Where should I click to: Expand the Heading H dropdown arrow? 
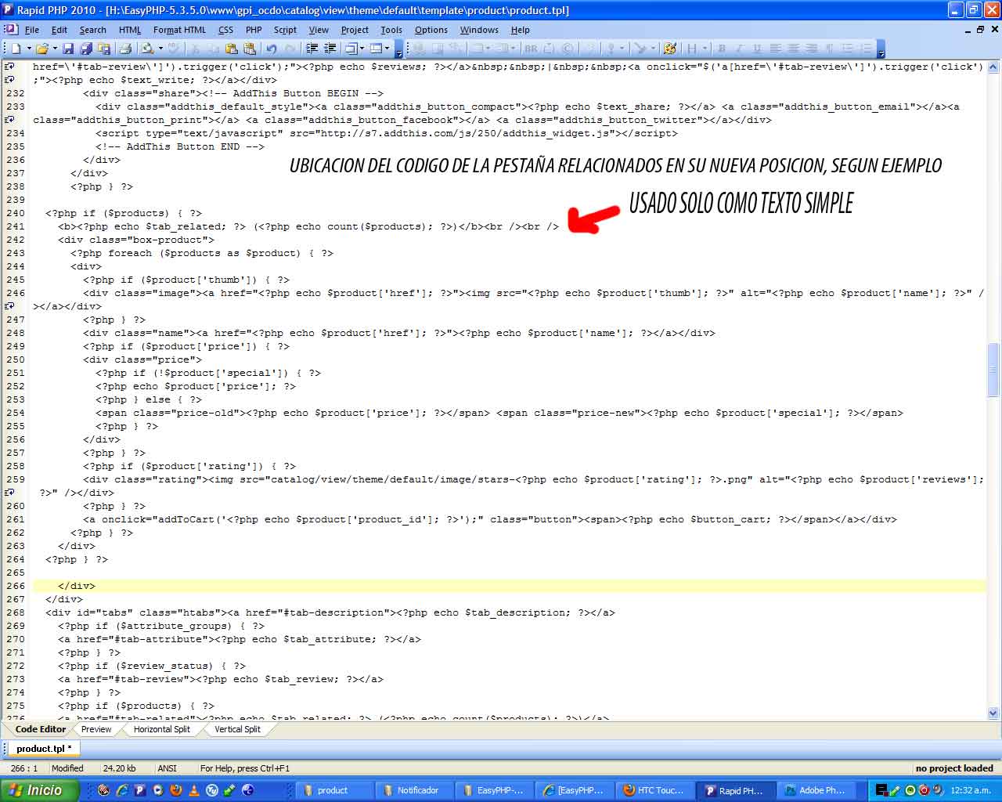(705, 49)
